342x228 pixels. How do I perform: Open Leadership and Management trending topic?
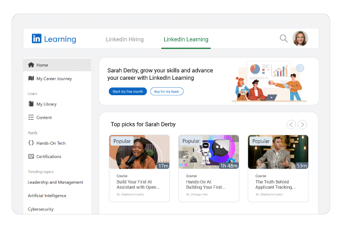coord(55,182)
